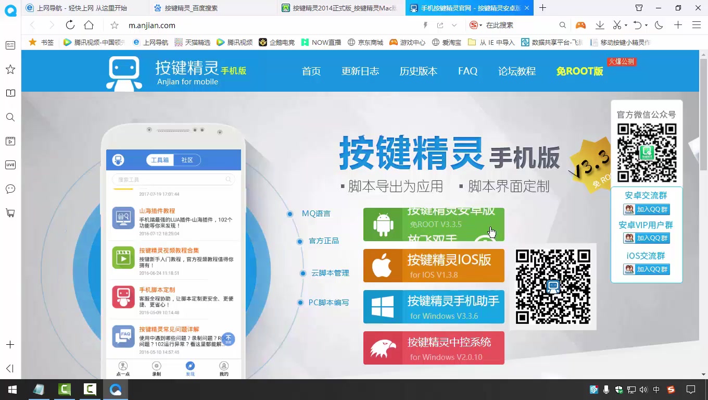Open the 京东商城 bookmark
The width and height of the screenshot is (708, 400).
click(x=365, y=42)
